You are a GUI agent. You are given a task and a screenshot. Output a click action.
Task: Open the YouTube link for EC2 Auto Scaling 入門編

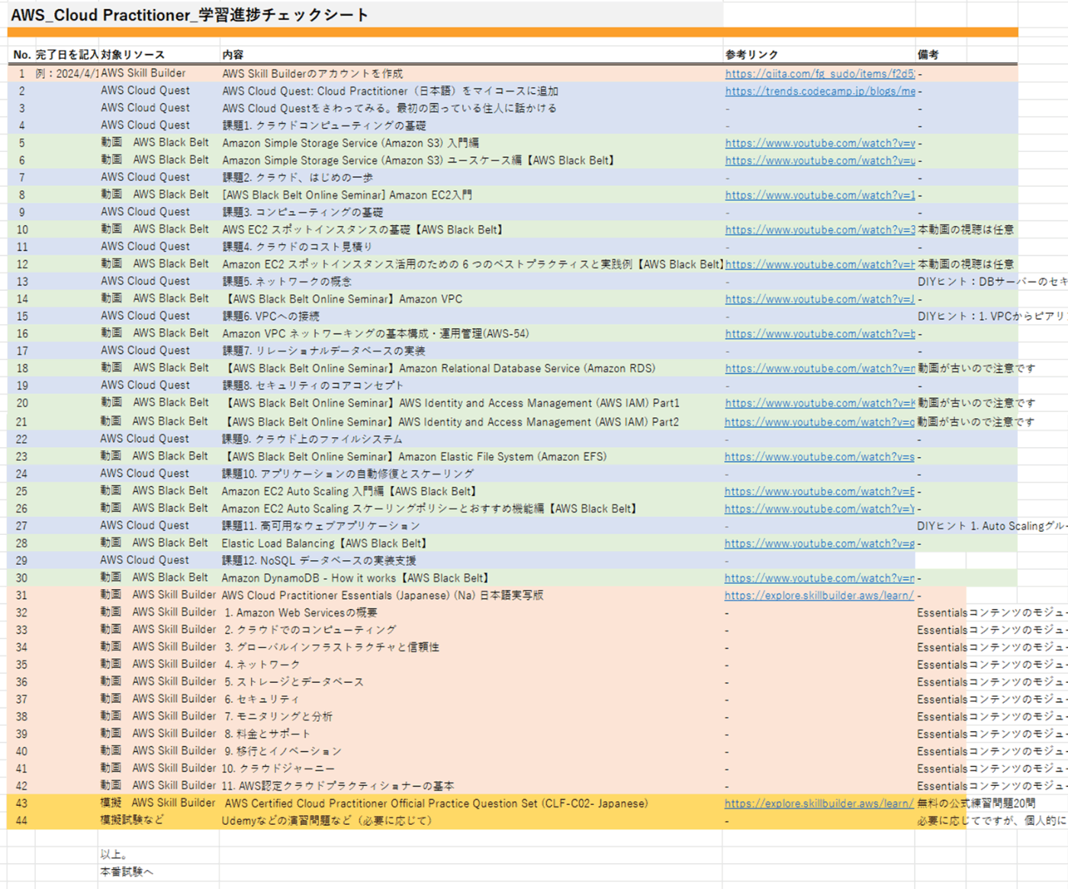(820, 491)
